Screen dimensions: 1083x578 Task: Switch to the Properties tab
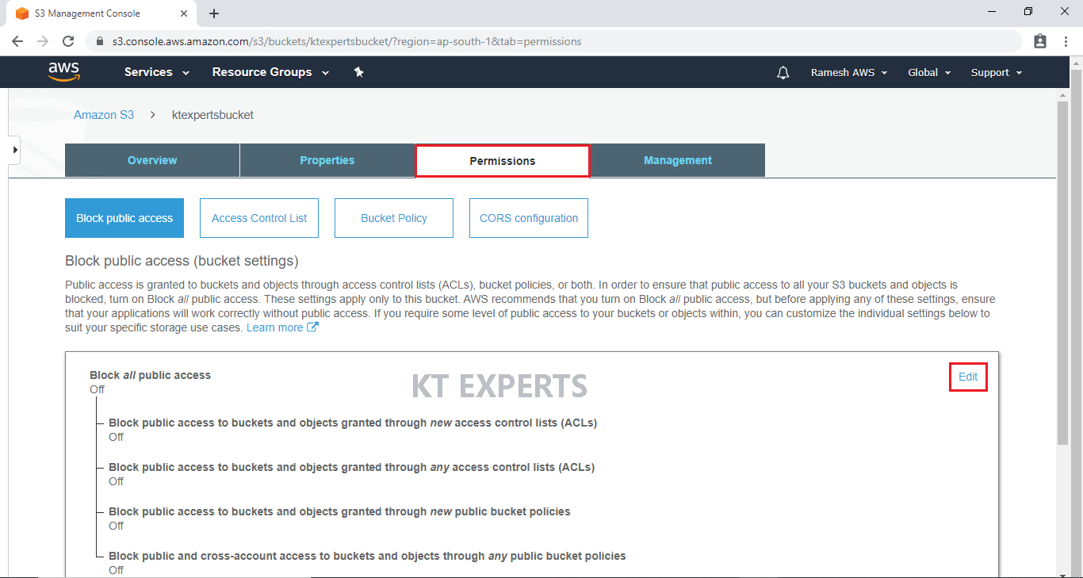327,160
